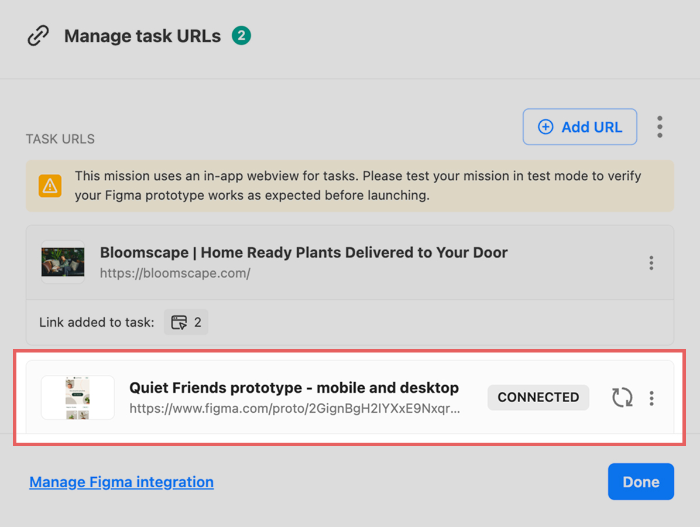Image resolution: width=700 pixels, height=527 pixels.
Task: Open the Quiet Friends prototype options menu
Action: [x=651, y=398]
